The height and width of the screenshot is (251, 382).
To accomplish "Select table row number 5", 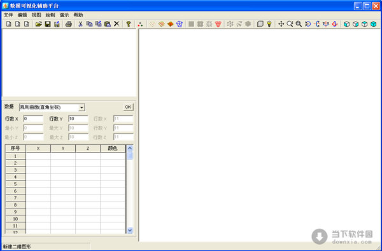I will (x=15, y=184).
